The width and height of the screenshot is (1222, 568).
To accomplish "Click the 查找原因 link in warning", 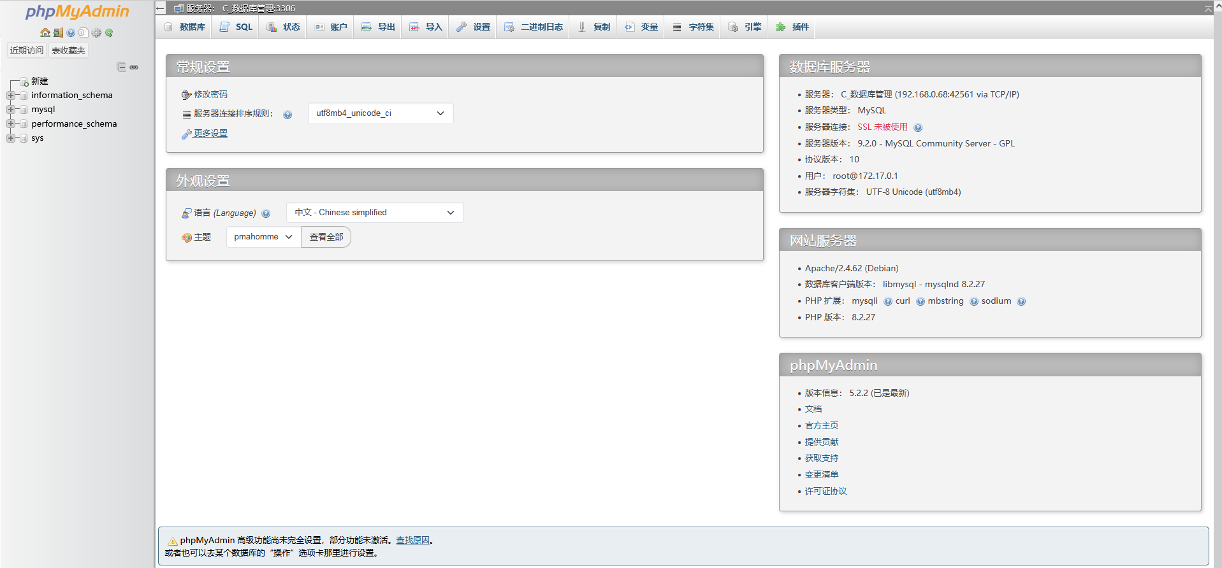I will click(x=412, y=540).
